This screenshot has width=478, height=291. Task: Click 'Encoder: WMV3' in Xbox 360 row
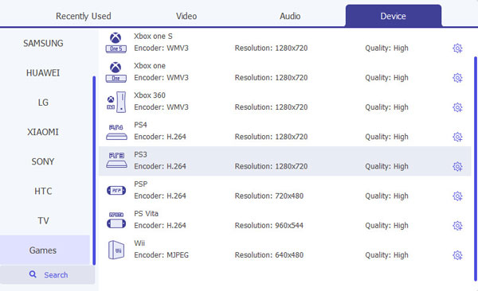[161, 107]
